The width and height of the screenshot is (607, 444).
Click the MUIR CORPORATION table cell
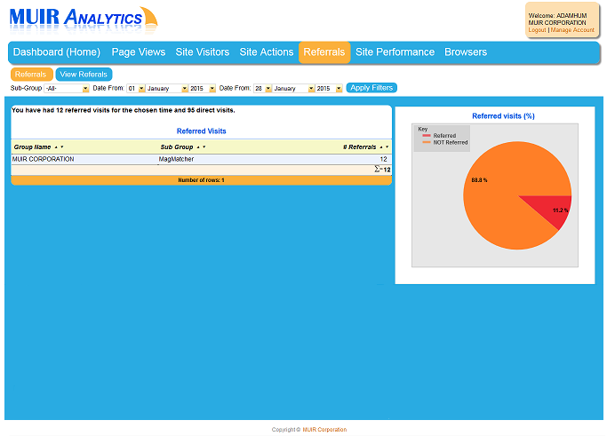click(x=43, y=159)
